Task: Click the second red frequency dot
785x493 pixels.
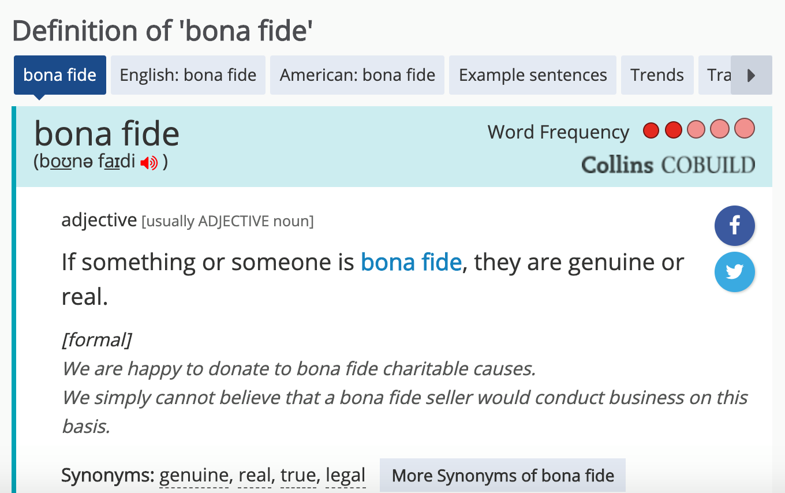Action: click(674, 130)
